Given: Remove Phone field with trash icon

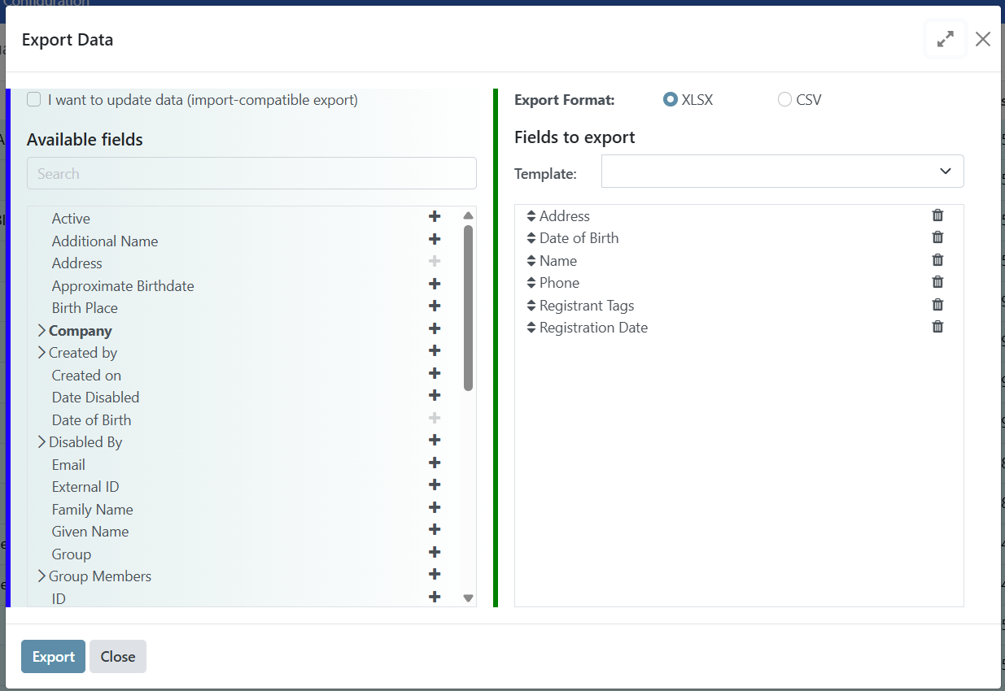Looking at the screenshot, I should 937,281.
